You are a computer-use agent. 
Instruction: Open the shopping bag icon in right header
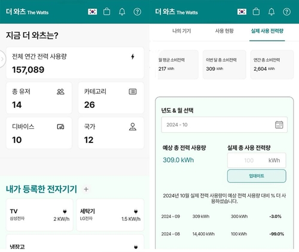point(256,11)
